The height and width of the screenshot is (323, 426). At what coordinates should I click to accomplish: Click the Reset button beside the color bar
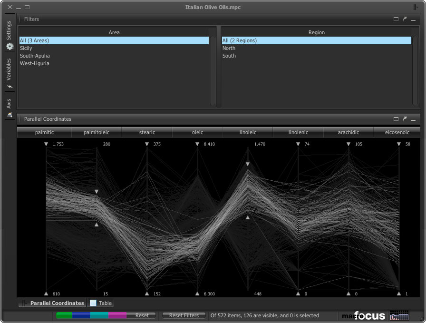[x=142, y=315]
